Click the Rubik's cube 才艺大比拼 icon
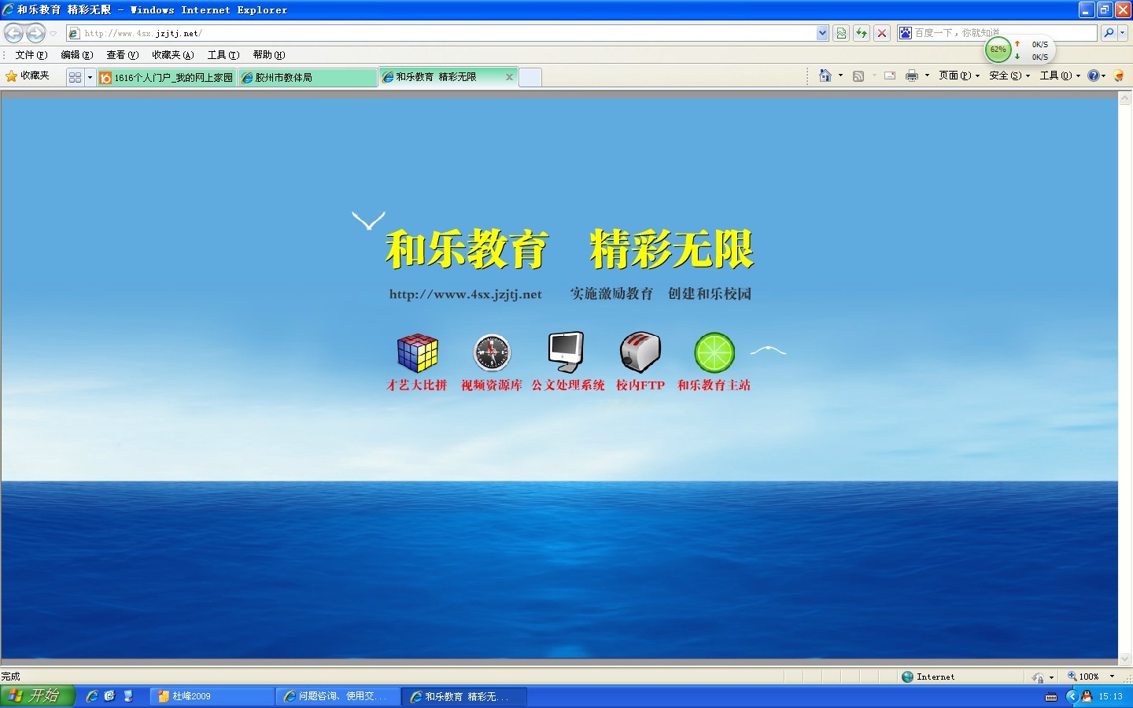This screenshot has width=1133, height=708. tap(417, 353)
